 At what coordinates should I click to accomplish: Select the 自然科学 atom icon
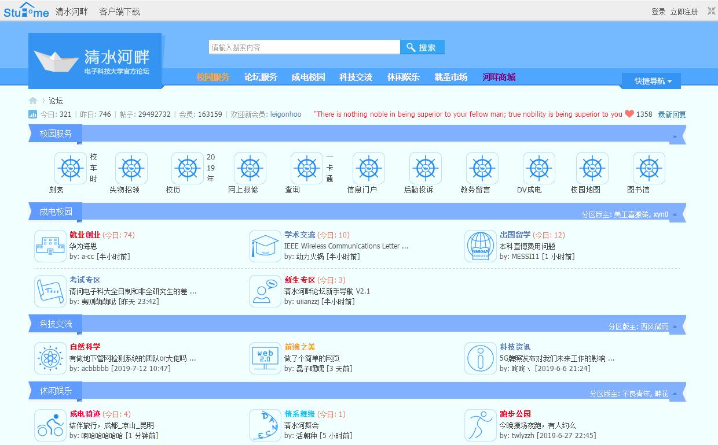click(50, 358)
